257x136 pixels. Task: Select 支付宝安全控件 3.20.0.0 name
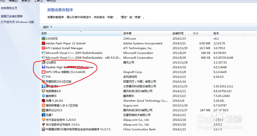(61, 120)
